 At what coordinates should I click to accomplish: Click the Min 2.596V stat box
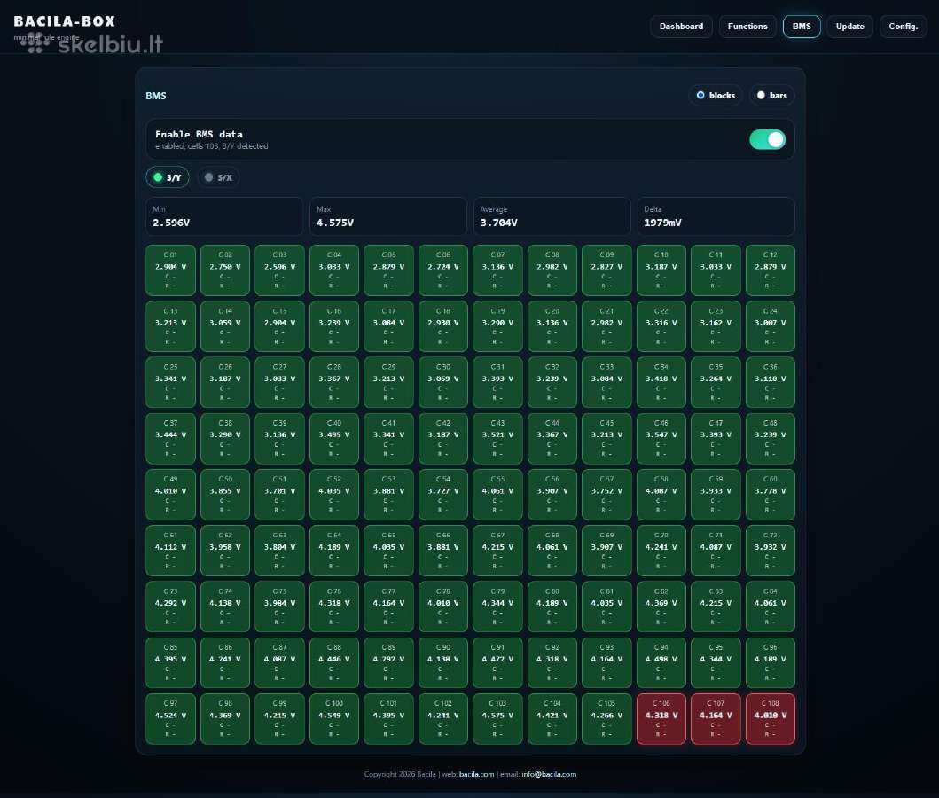coord(224,216)
